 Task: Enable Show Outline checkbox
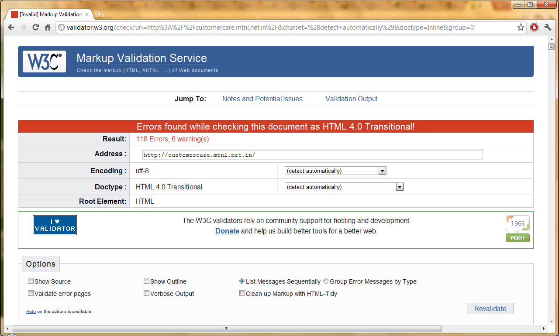147,281
